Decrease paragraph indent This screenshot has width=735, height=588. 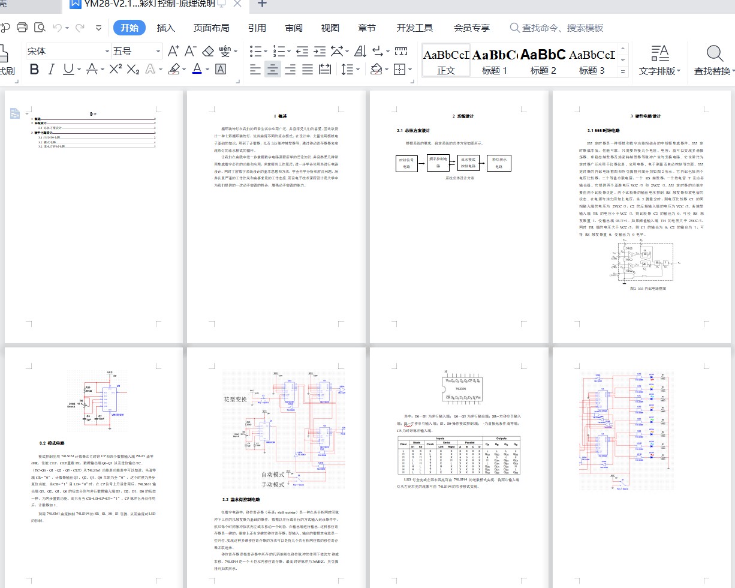(x=302, y=51)
